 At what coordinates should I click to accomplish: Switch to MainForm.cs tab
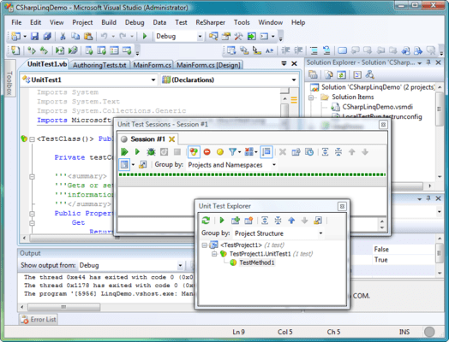point(152,65)
